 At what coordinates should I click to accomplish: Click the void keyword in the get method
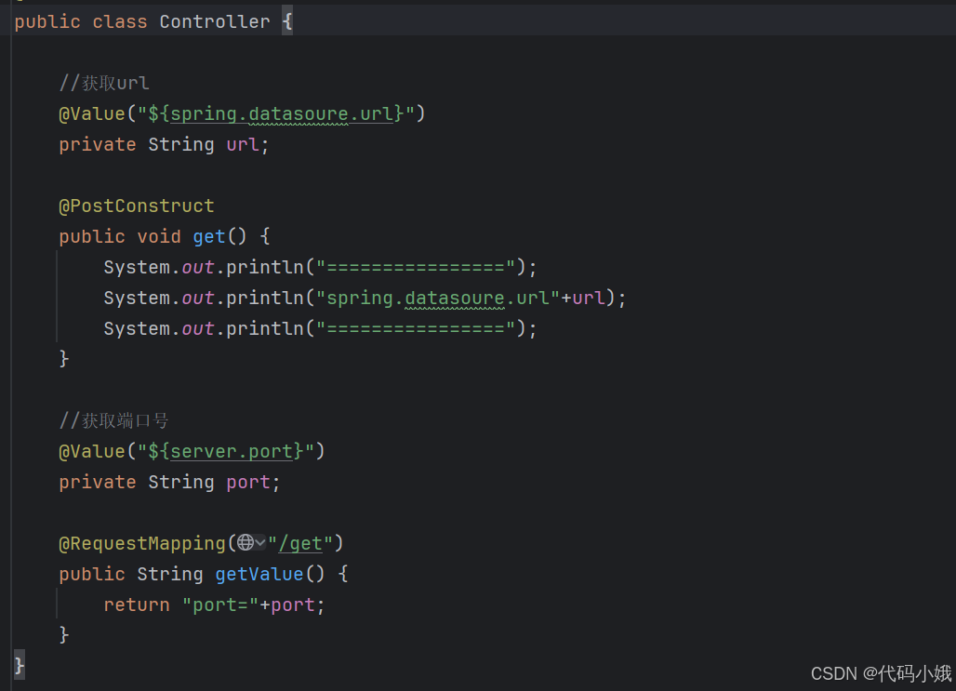(159, 236)
